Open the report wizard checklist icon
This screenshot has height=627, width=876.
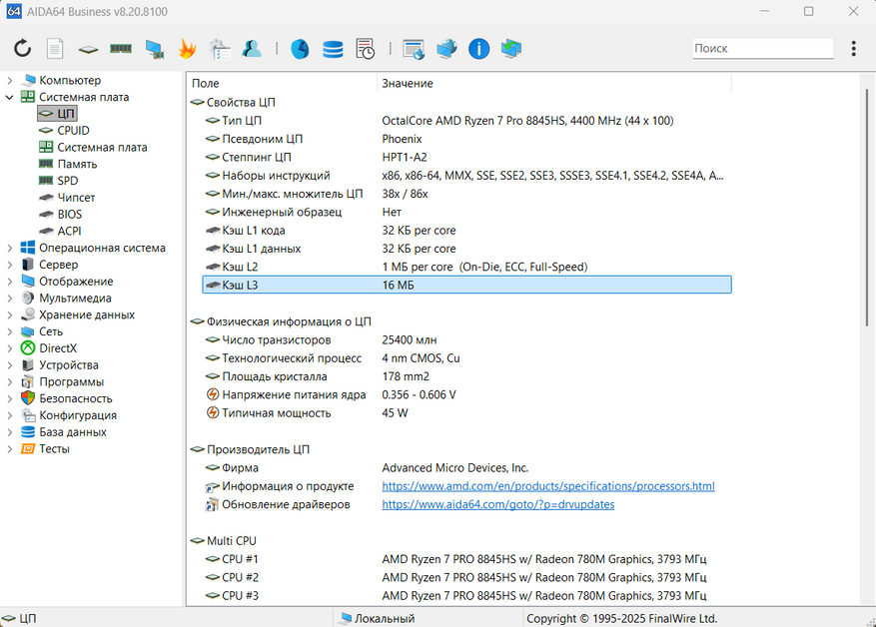[x=220, y=49]
